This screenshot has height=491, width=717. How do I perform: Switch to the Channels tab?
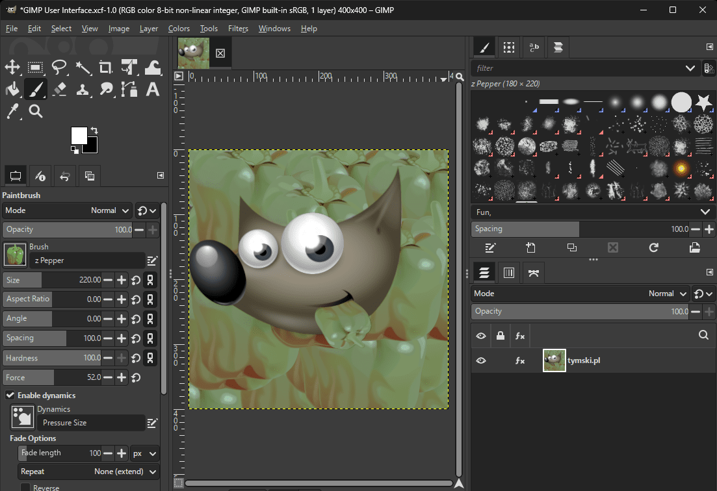coord(509,273)
